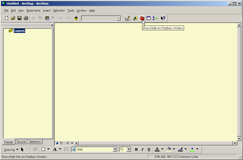Open the Command Line window icon
This screenshot has height=160, width=243.
[x=149, y=18]
